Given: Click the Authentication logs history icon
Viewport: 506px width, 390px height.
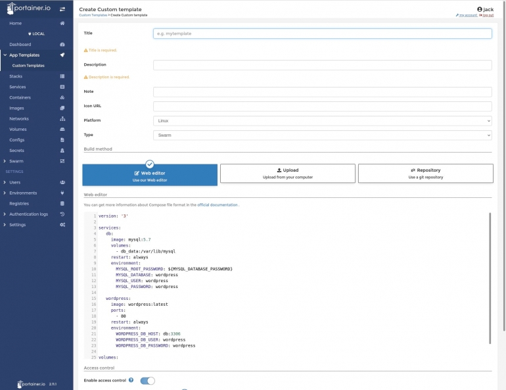Looking at the screenshot, I should tap(62, 214).
